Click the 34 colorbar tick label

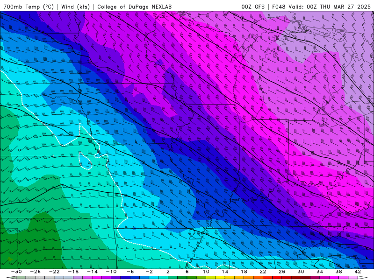point(320,272)
